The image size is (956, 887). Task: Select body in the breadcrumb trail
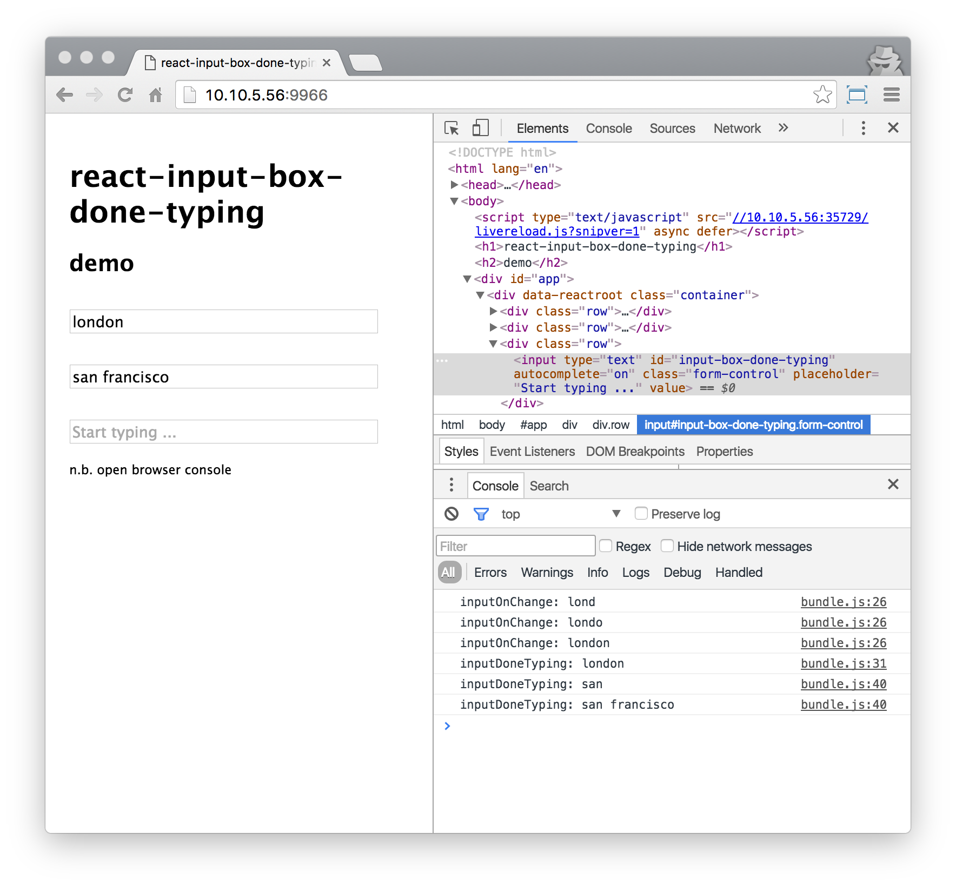(492, 425)
